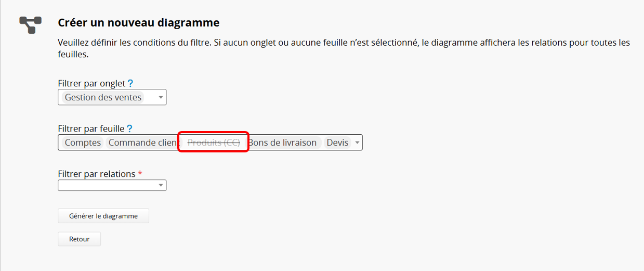Click the diagram icon beside the heading
The width and height of the screenshot is (644, 271).
point(30,24)
